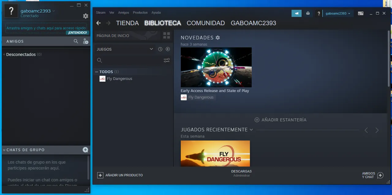Click the library search magnifier icon
Image resolution: width=392 pixels, height=195 pixels.
coord(99,60)
